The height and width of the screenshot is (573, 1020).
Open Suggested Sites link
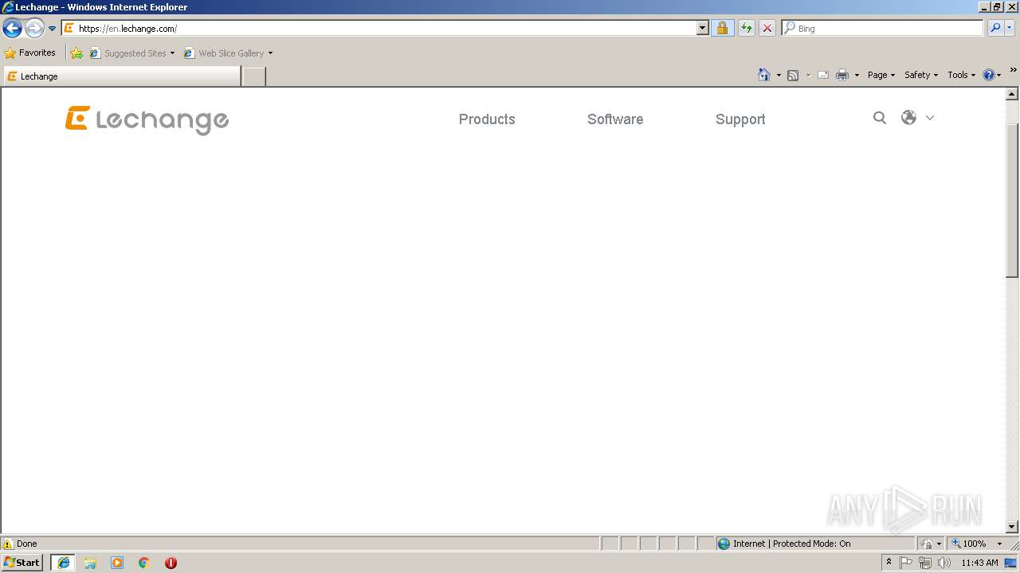click(x=131, y=53)
